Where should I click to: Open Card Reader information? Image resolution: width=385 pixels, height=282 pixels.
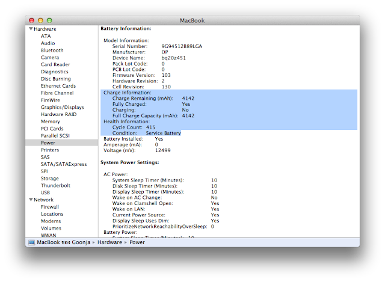pyautogui.click(x=55, y=64)
